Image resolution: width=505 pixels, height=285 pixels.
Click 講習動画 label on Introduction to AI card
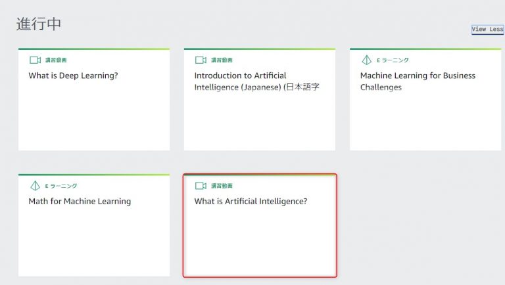tap(222, 60)
